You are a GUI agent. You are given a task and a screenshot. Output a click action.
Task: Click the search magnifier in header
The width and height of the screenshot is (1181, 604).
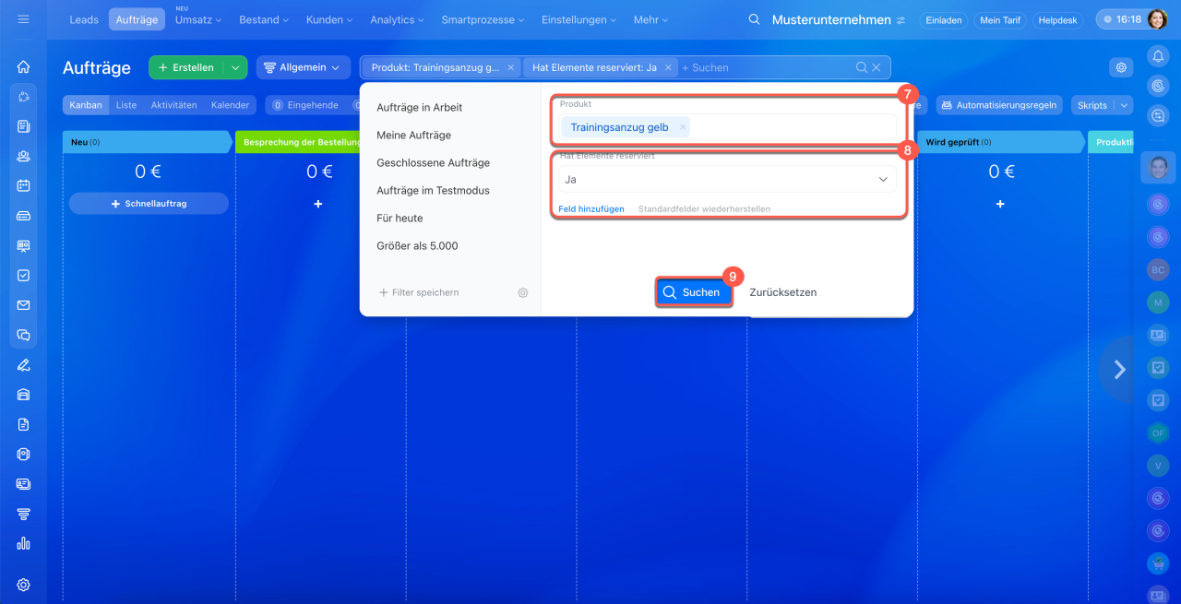pyautogui.click(x=754, y=19)
